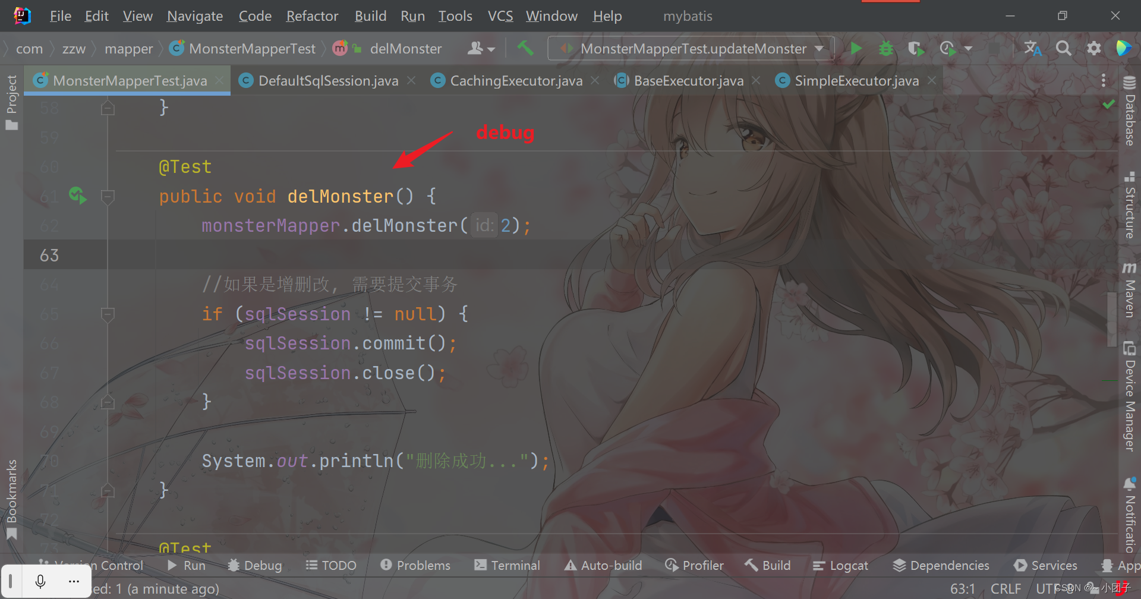Run with coverage shield icon
Screen dimensions: 1141x599
(916, 49)
